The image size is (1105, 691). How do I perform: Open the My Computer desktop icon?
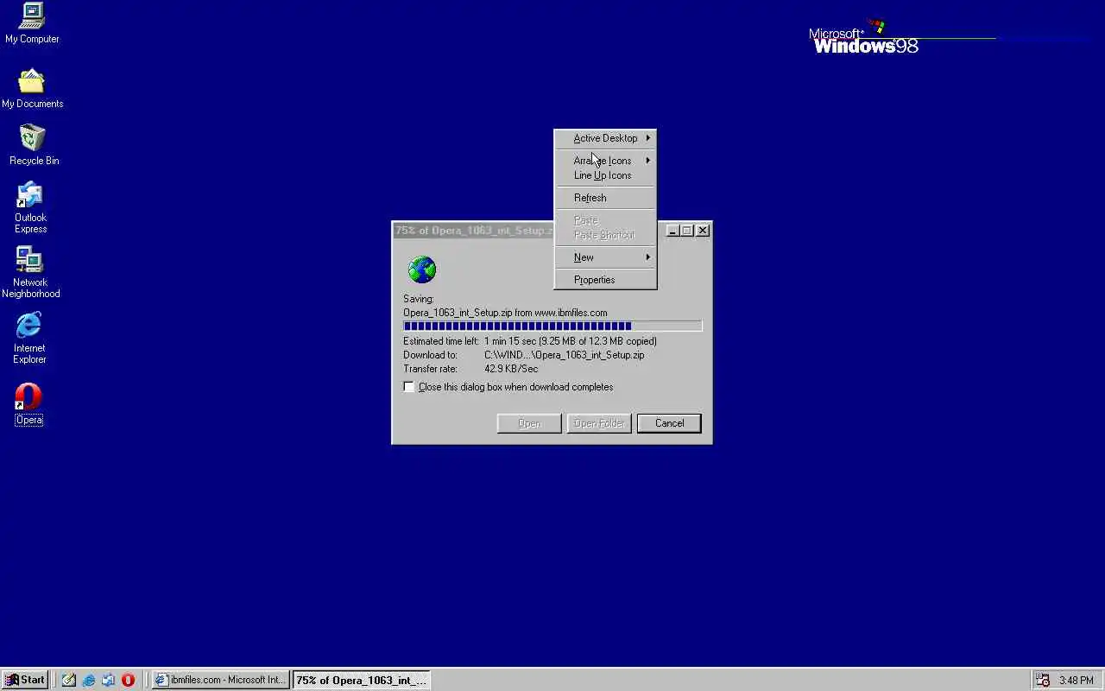(x=32, y=23)
